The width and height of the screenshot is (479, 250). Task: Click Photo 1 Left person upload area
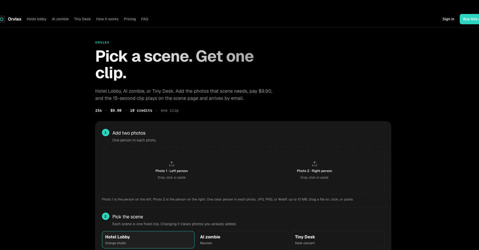(172, 170)
